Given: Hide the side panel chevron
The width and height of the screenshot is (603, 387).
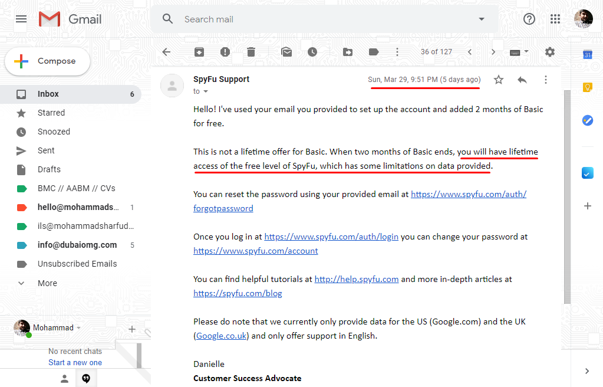Looking at the screenshot, I should 587,371.
